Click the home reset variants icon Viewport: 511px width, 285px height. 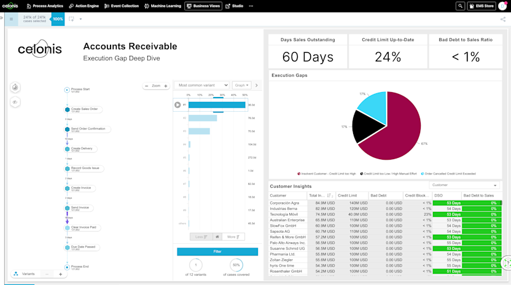217,236
